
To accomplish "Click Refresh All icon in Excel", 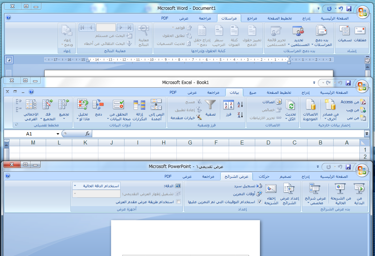I will pyautogui.click(x=291, y=105).
